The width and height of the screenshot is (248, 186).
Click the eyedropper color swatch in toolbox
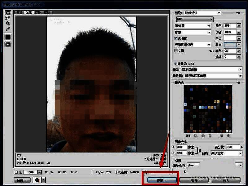point(8,37)
